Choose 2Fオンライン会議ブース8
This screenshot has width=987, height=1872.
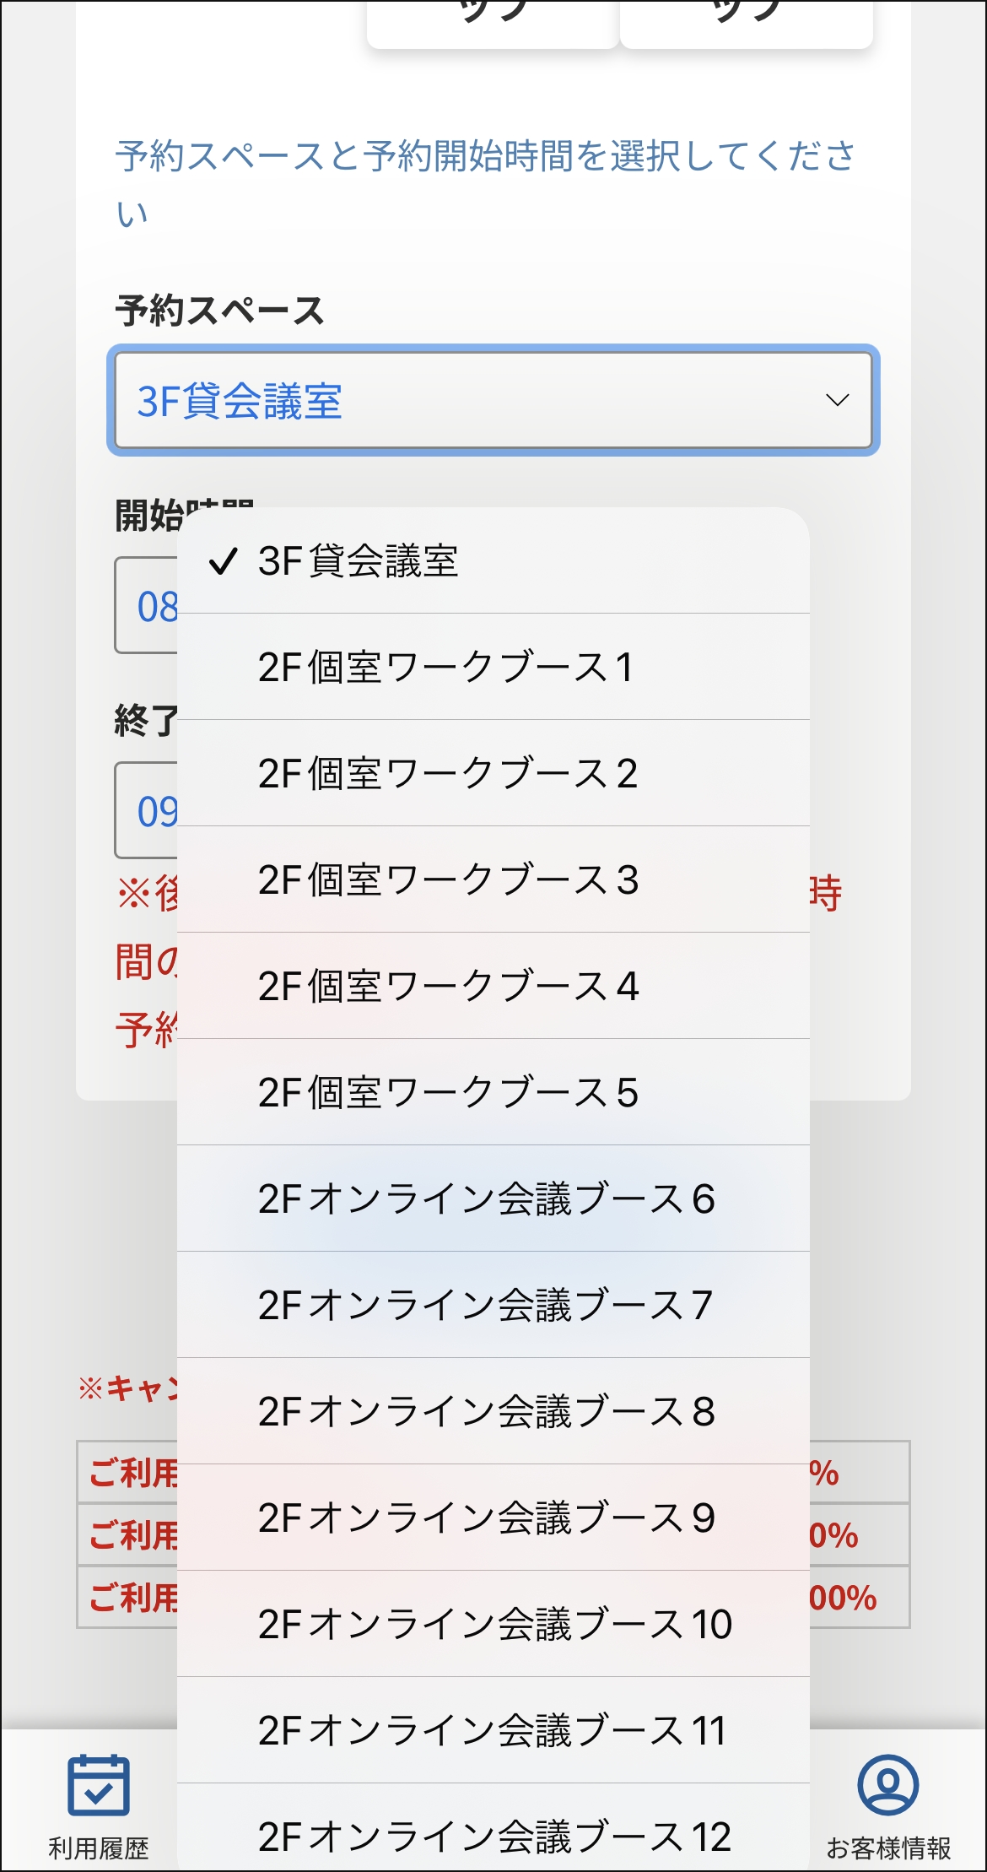(x=493, y=1412)
